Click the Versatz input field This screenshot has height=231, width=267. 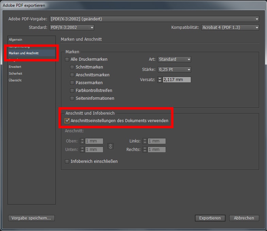click(177, 80)
